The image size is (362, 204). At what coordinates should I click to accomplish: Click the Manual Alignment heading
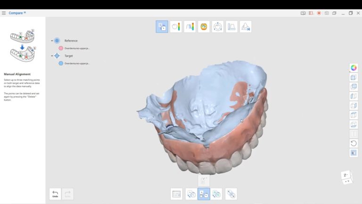click(x=17, y=74)
